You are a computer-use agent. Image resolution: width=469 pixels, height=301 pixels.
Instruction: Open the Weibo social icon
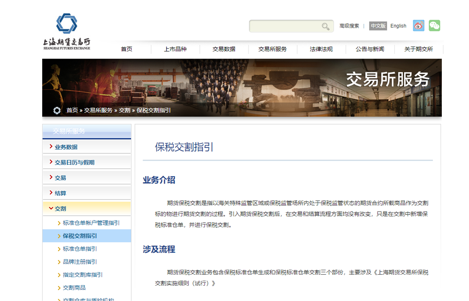(418, 25)
